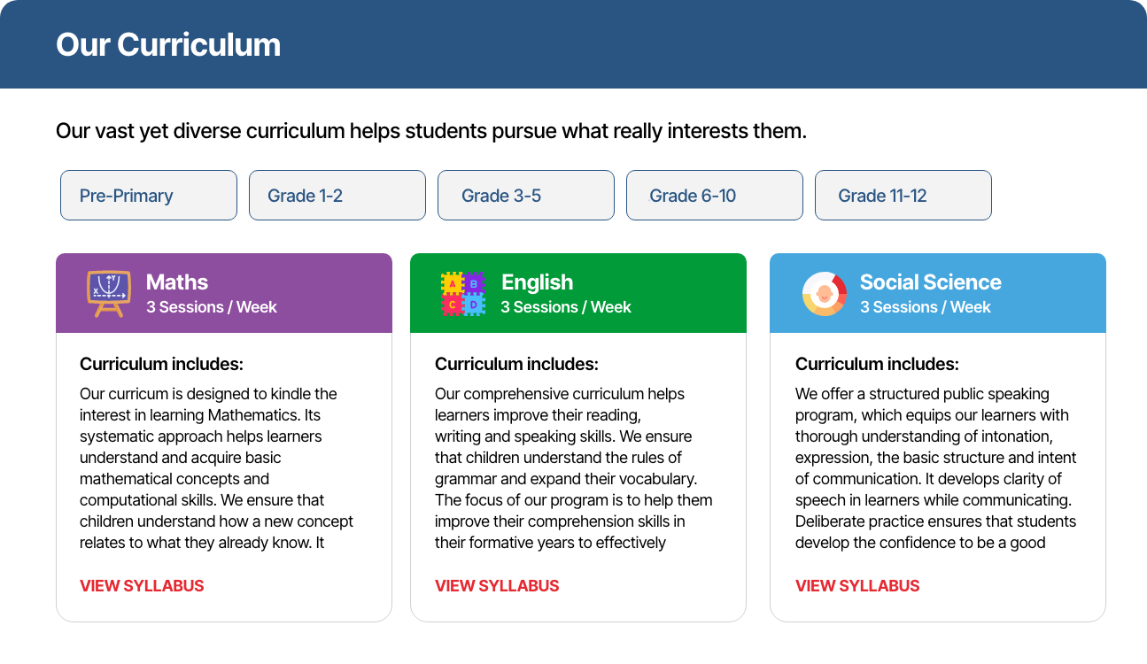The width and height of the screenshot is (1147, 664).
Task: Click the Maths chalkboard icon
Action: click(108, 293)
